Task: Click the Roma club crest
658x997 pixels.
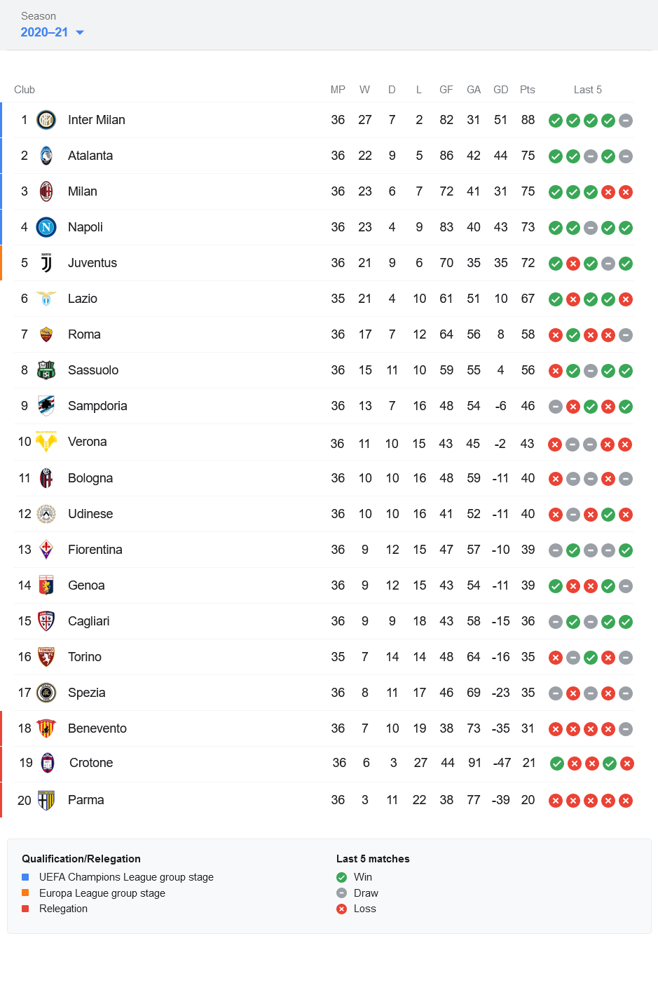Action: [x=46, y=334]
